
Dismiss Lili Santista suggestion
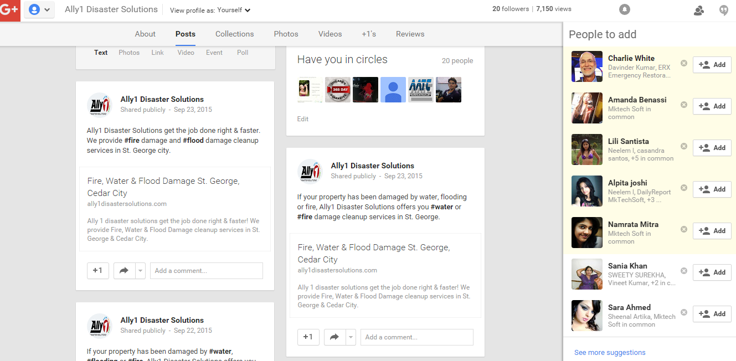[684, 146]
